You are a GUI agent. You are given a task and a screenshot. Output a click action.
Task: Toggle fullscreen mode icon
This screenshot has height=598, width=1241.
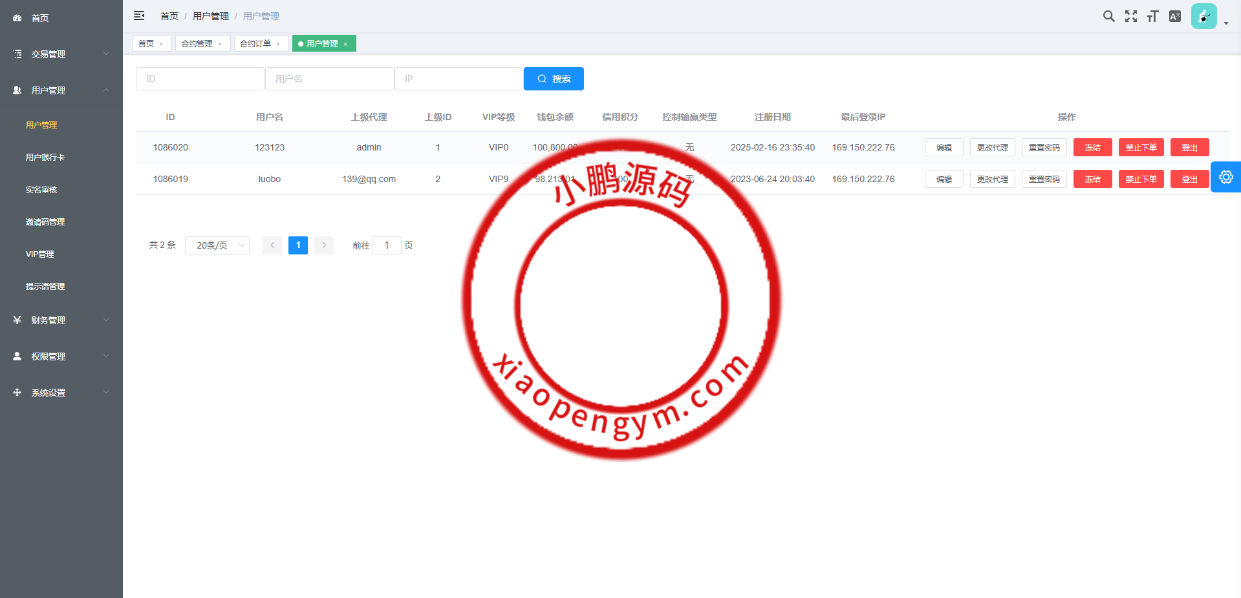point(1130,16)
